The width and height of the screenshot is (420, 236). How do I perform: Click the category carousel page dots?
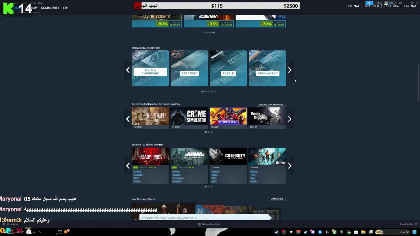[x=209, y=91]
